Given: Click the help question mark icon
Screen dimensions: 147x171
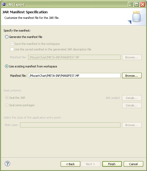Looking at the screenshot, I should (x=7, y=164).
